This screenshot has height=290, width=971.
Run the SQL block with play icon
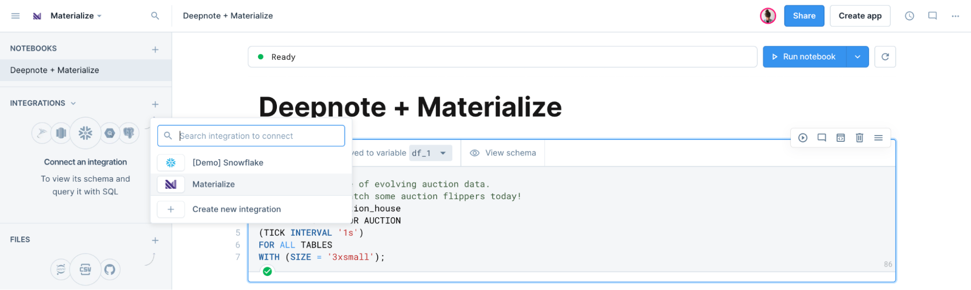(802, 138)
